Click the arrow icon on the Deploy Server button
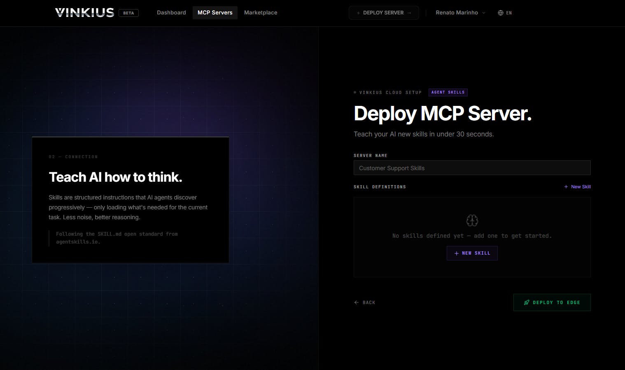 [x=409, y=13]
